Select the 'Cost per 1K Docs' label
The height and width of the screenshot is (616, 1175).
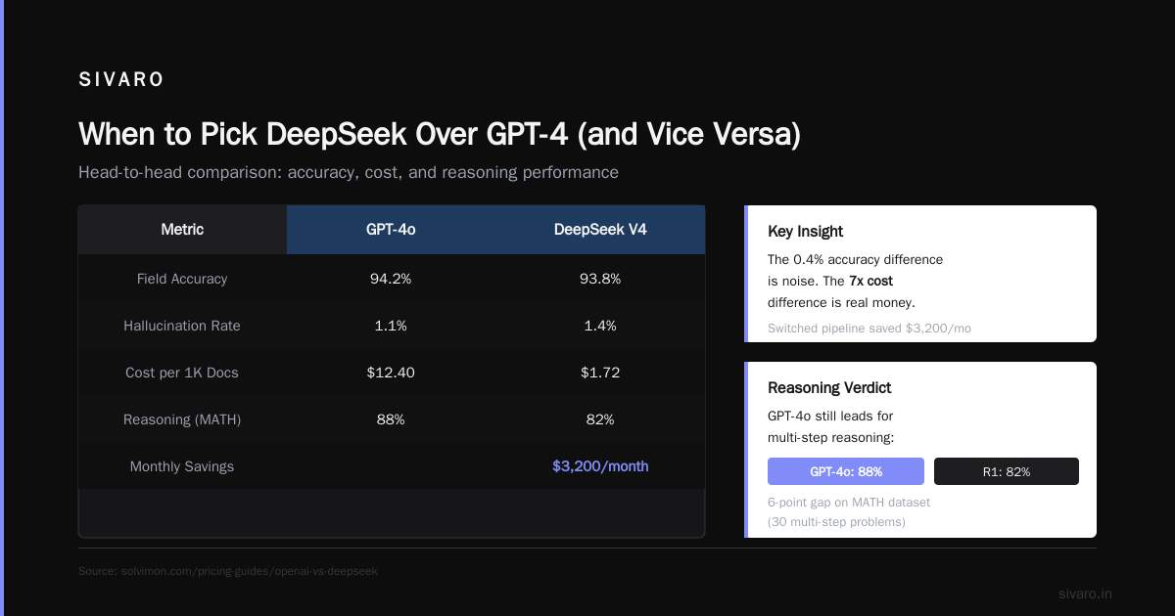click(182, 373)
